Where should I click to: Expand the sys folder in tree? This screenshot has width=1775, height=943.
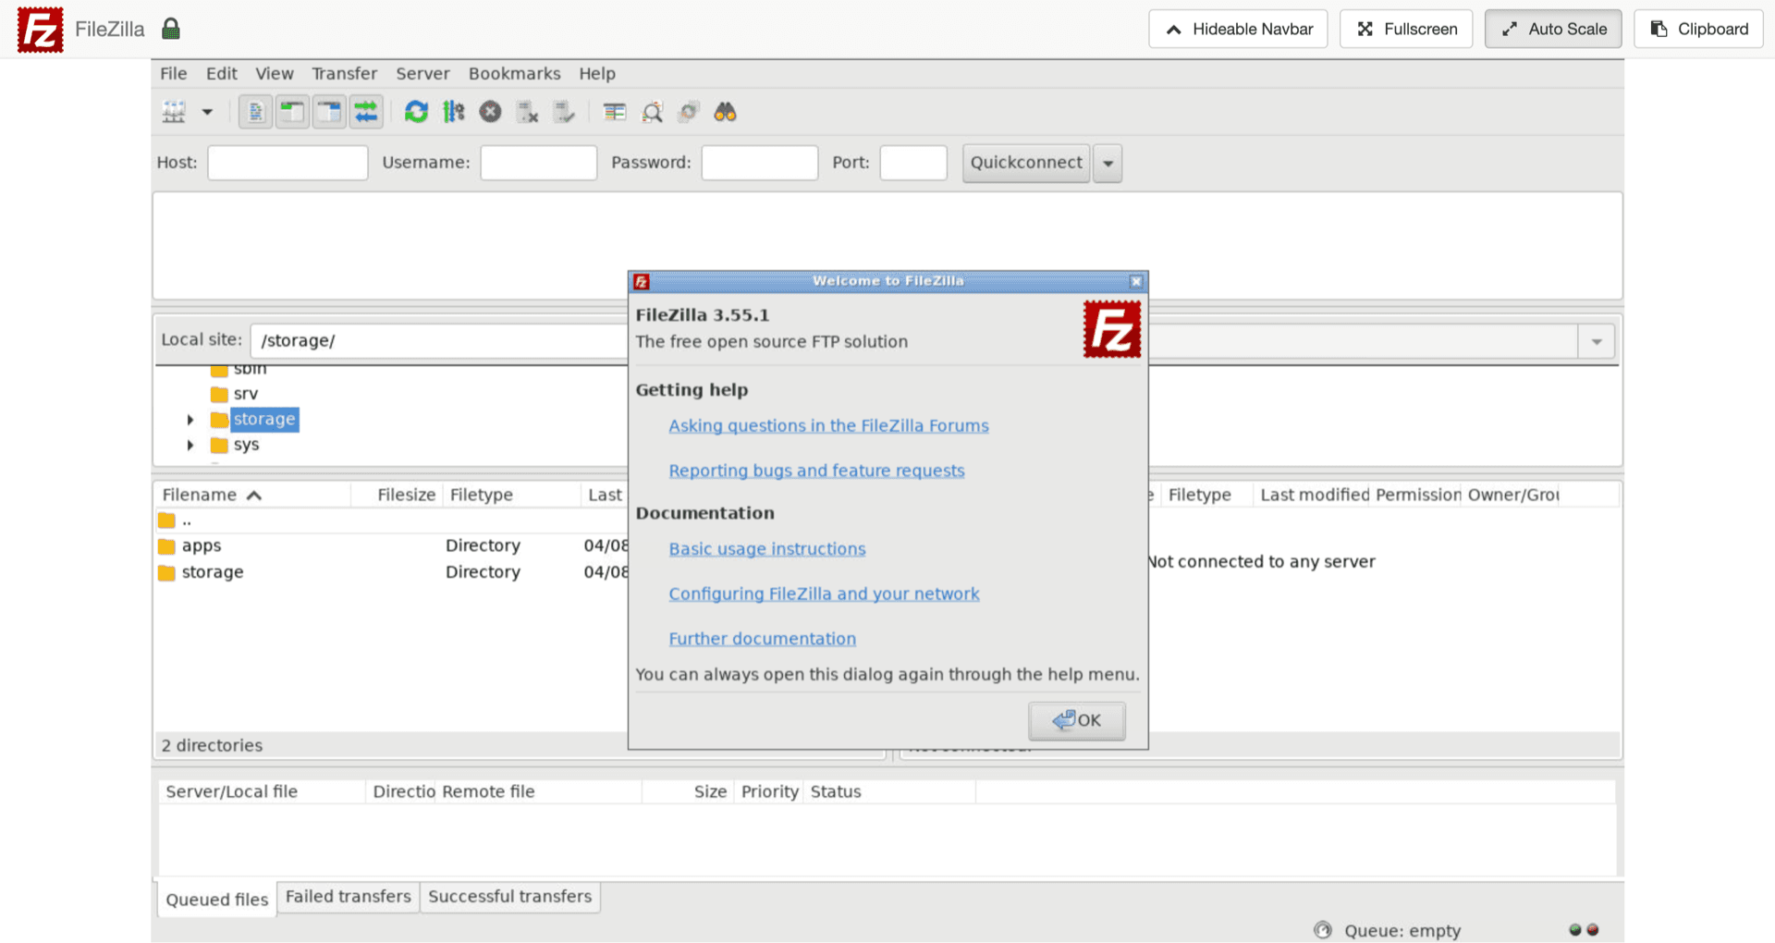190,445
